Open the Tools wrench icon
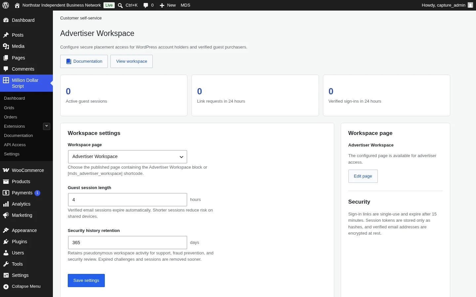The image size is (476, 297). 6,264
